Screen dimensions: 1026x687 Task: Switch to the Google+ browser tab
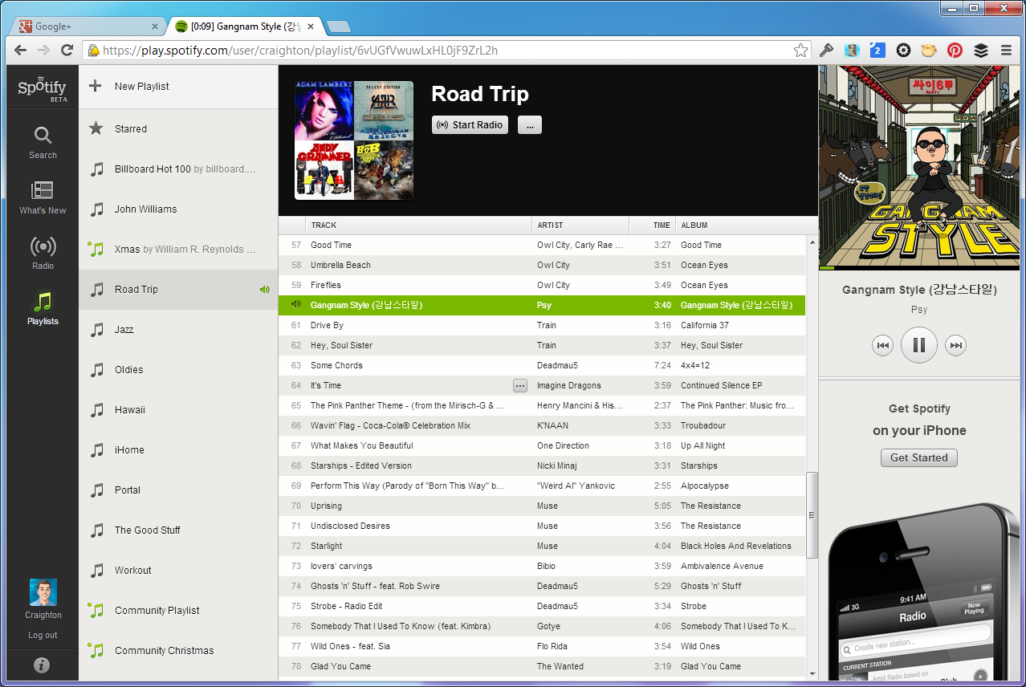click(87, 26)
